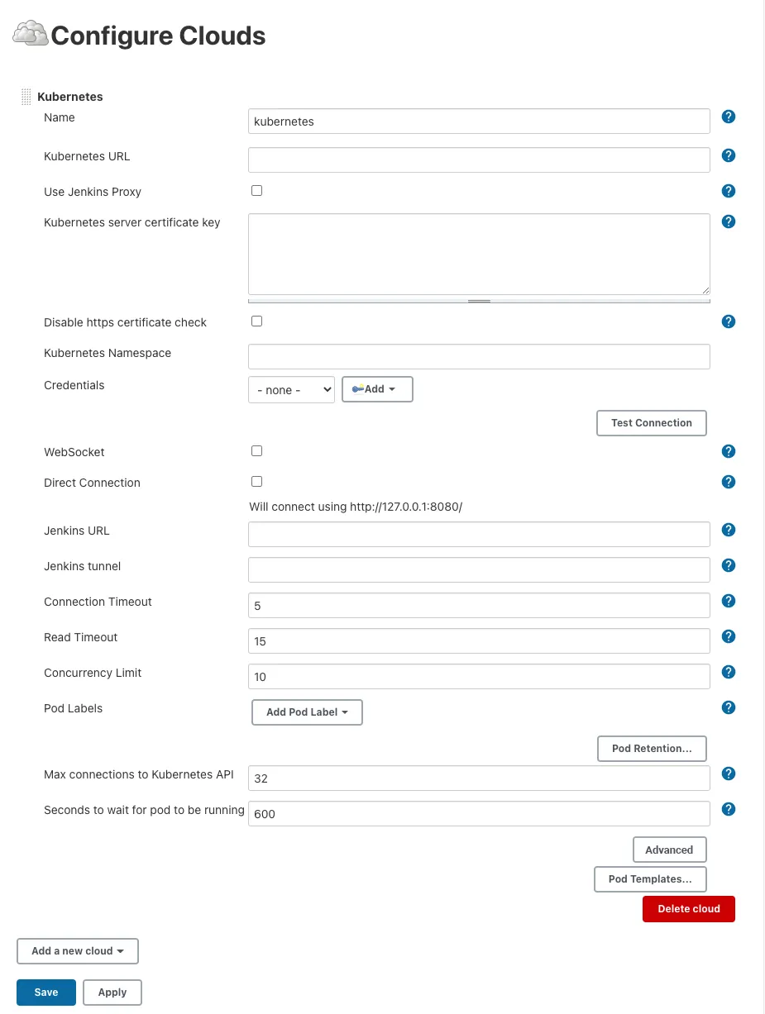Viewport: 765px width, 1014px height.
Task: Open help for Kubernetes URL
Action: pos(729,155)
